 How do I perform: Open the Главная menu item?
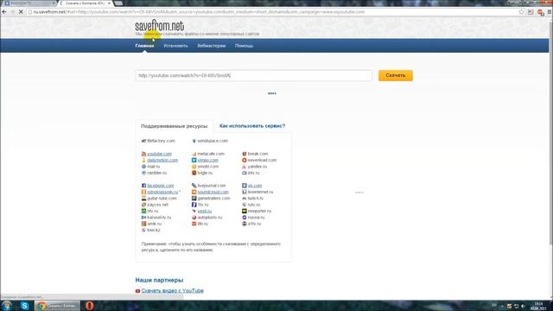pyautogui.click(x=144, y=46)
